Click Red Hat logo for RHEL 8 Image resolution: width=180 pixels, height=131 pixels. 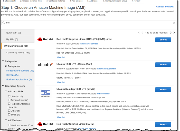[45, 124]
